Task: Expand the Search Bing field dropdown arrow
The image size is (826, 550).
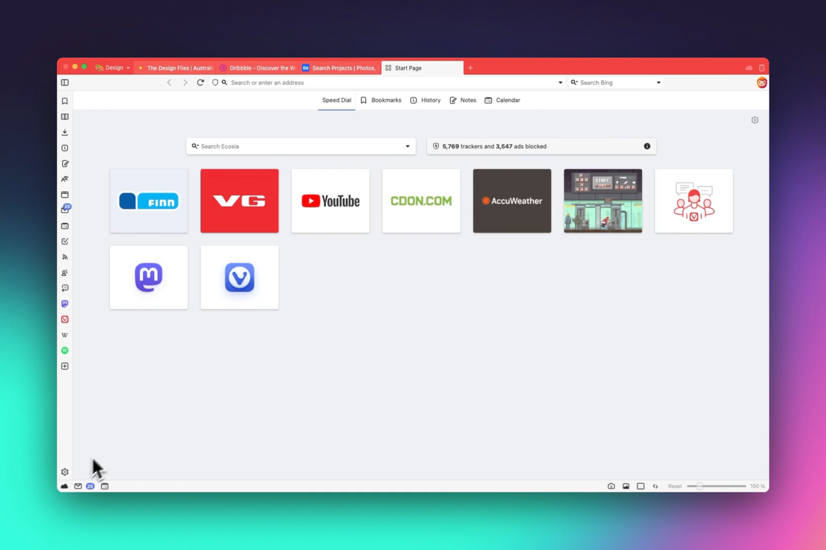Action: 659,82
